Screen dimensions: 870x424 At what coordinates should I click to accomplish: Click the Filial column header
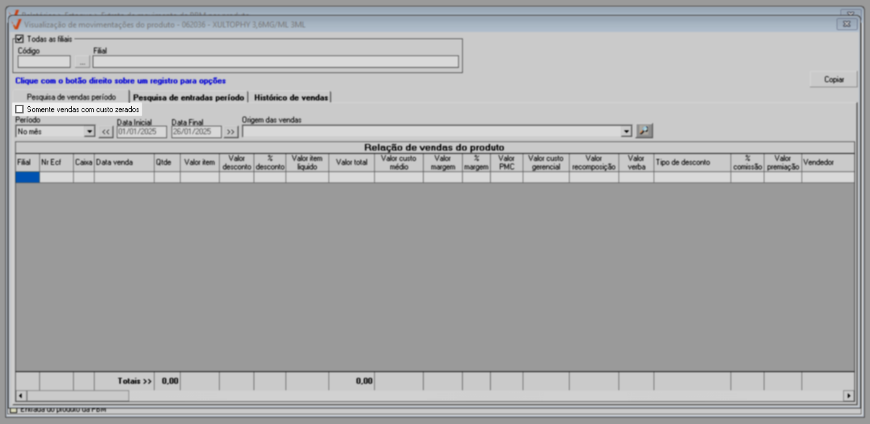point(28,163)
